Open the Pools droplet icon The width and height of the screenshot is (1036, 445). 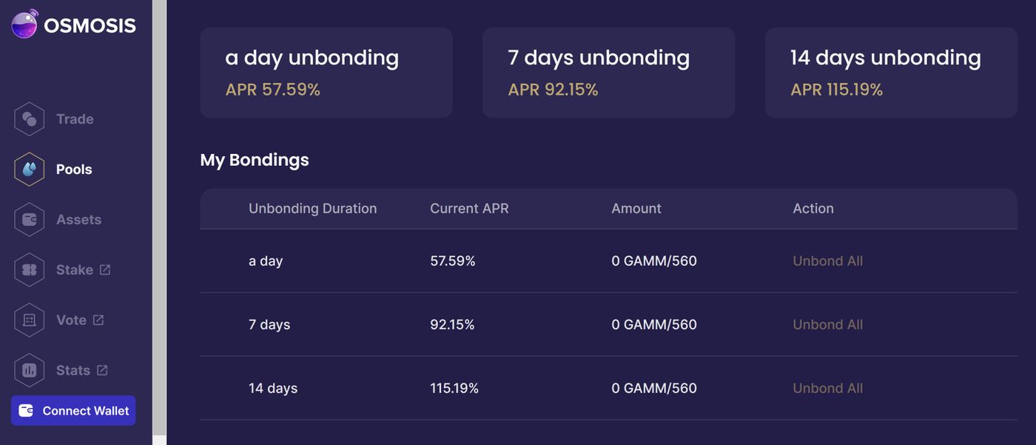[x=30, y=170]
